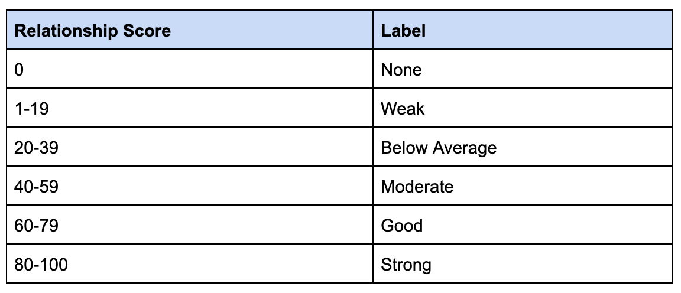
Task: Select the Weak label cell
Action: (523, 108)
